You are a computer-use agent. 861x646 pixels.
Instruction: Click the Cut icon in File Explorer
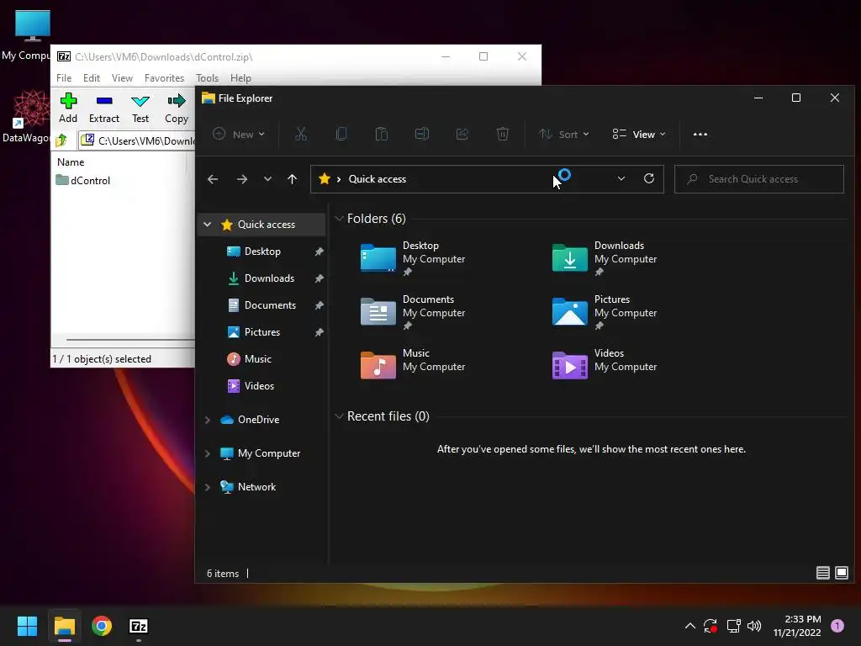click(301, 134)
